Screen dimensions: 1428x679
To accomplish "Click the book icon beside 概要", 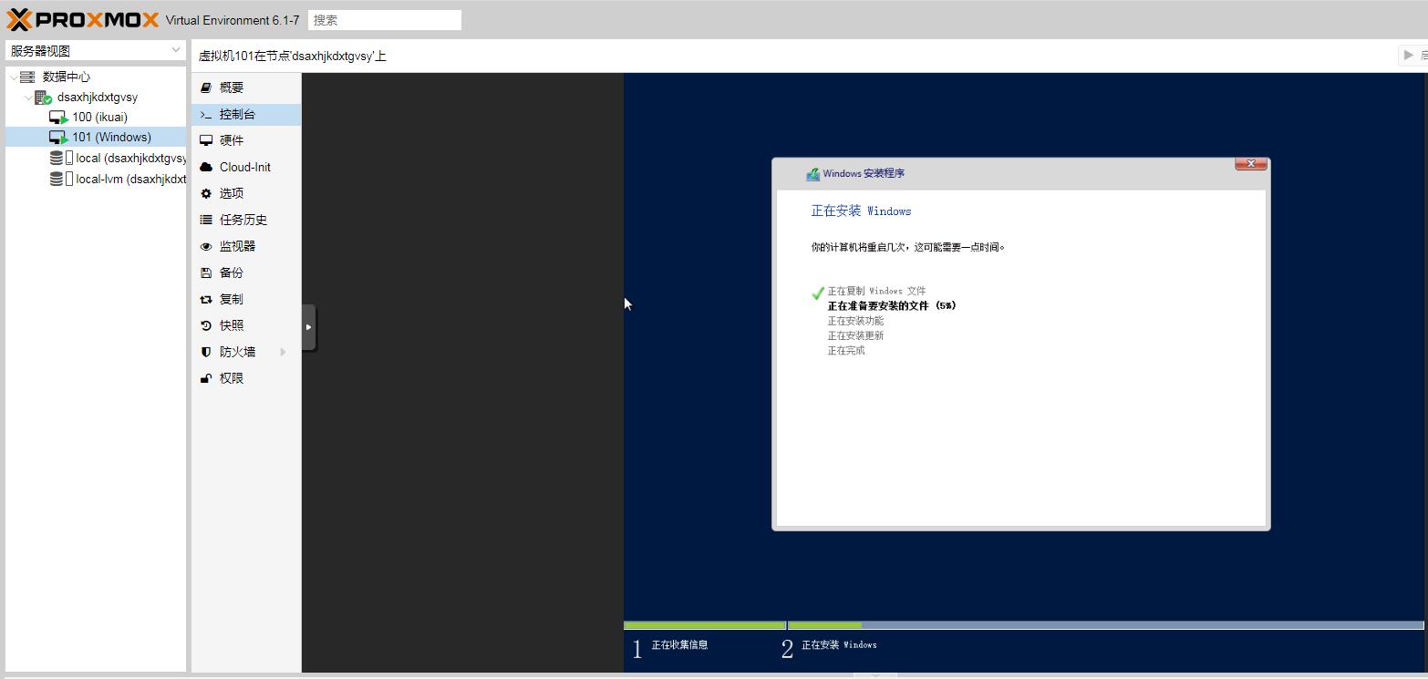I will tap(206, 87).
